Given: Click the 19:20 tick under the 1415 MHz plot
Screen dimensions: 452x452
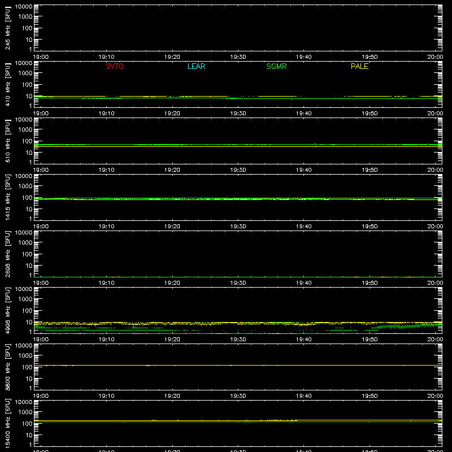Looking at the screenshot, I should pyautogui.click(x=172, y=227).
